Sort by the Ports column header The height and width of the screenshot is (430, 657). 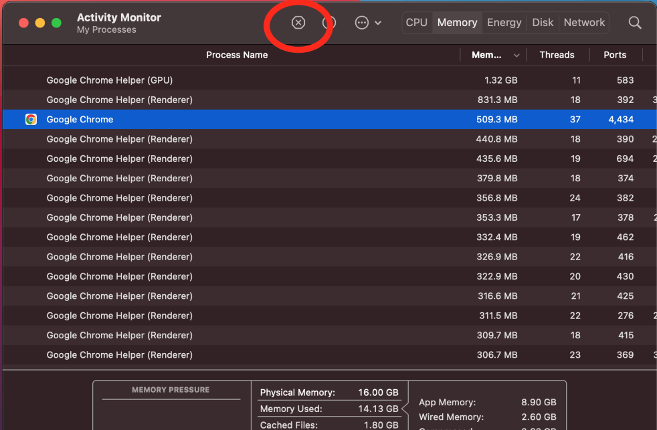[x=615, y=55]
